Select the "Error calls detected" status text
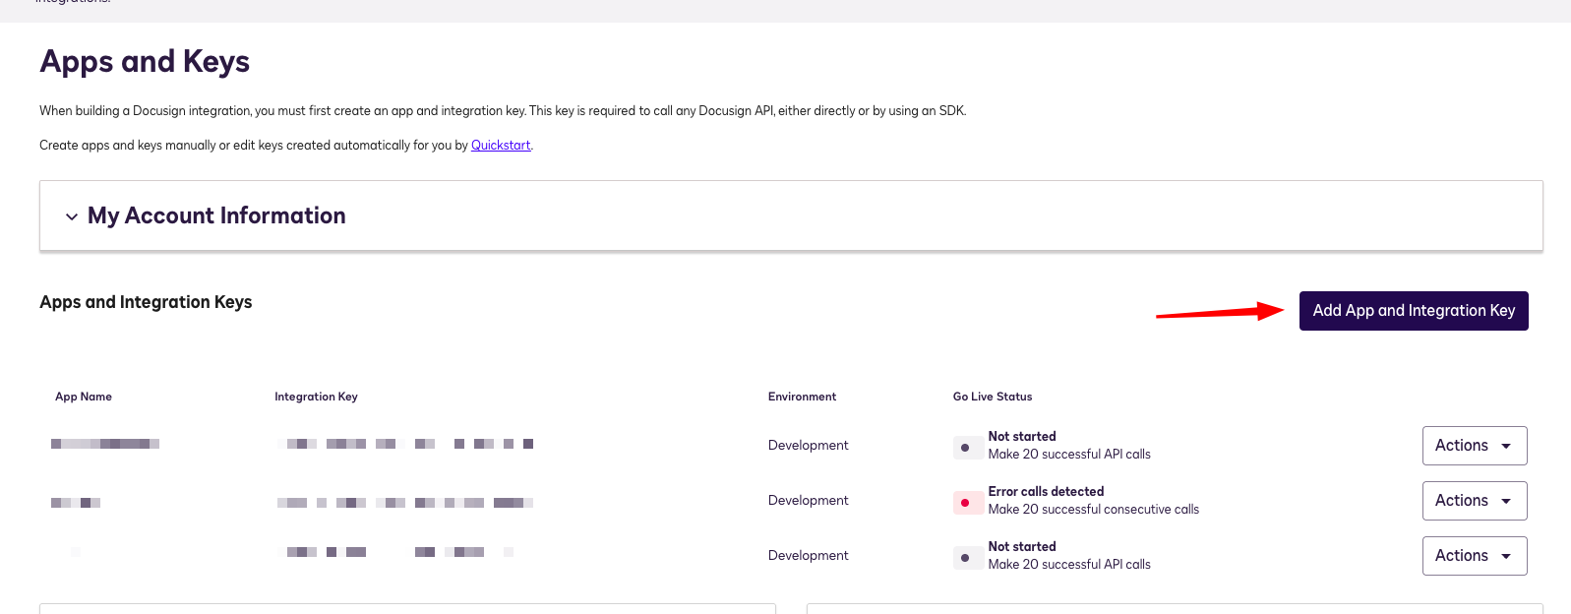The width and height of the screenshot is (1571, 614). 1046,491
